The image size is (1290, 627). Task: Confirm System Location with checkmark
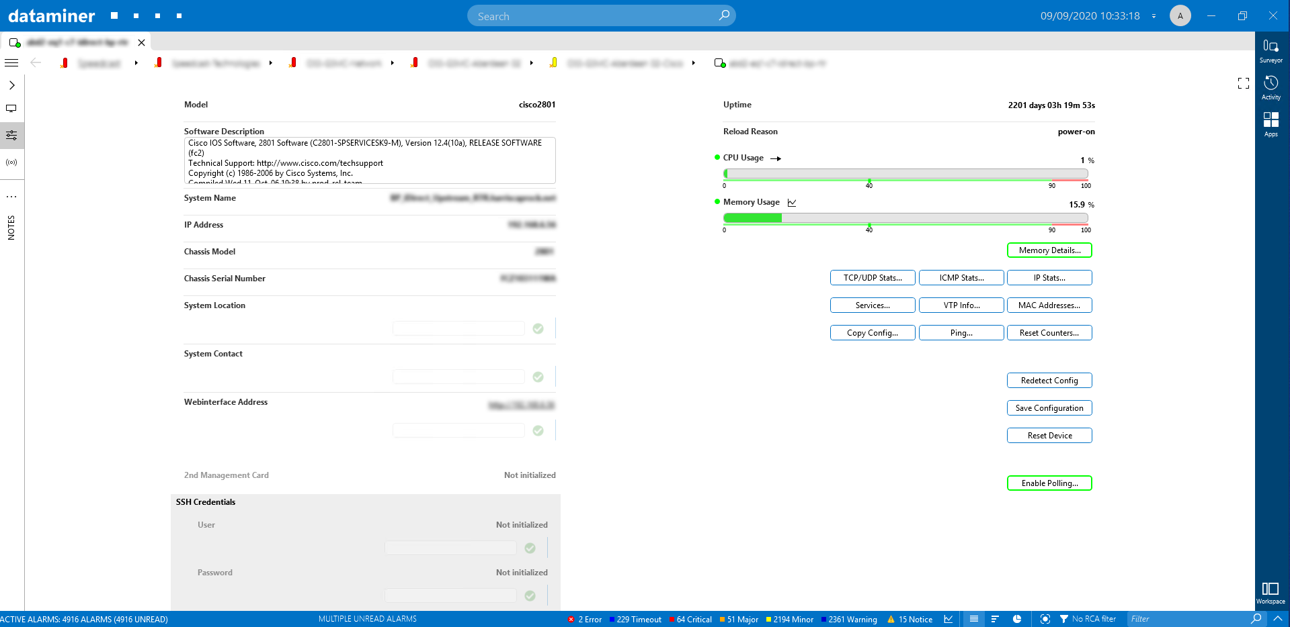coord(538,328)
